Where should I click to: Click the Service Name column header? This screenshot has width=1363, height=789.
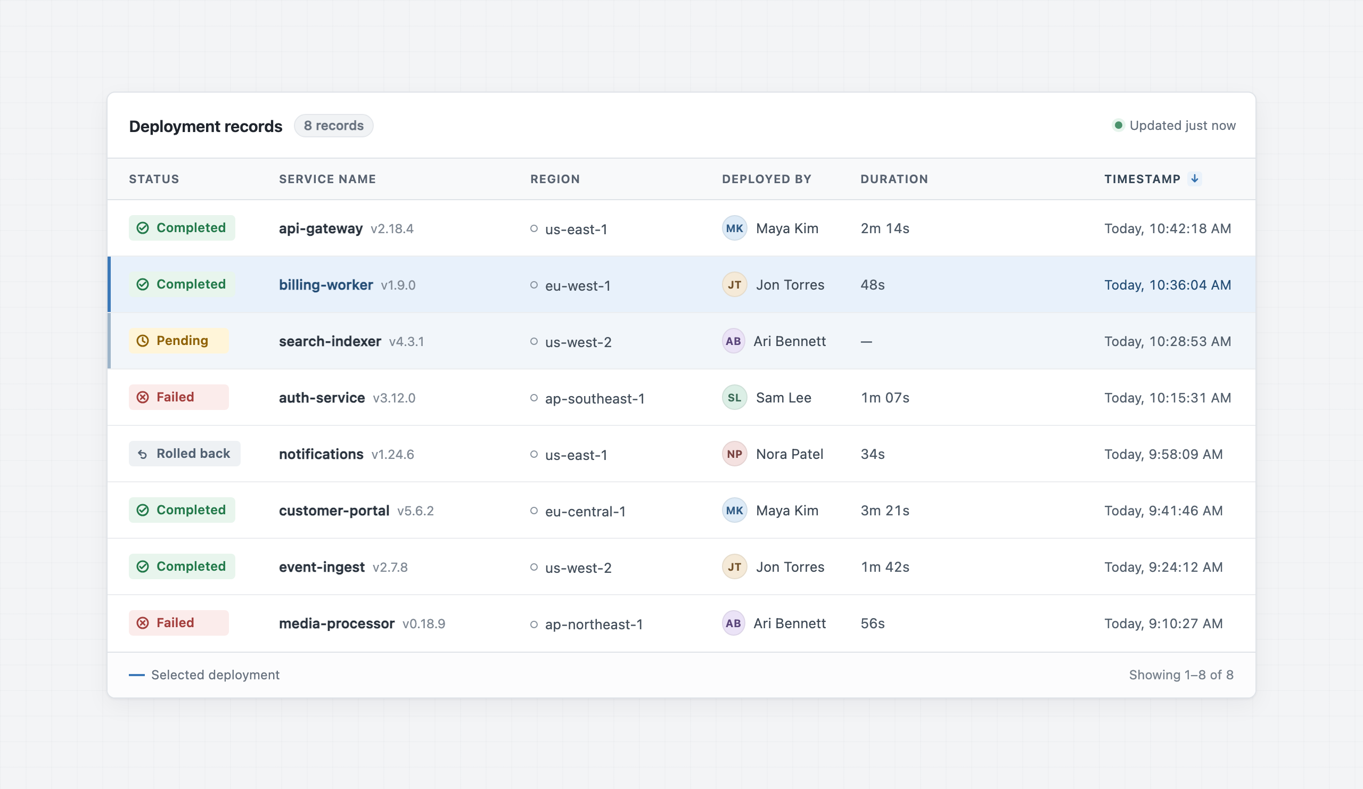tap(327, 179)
